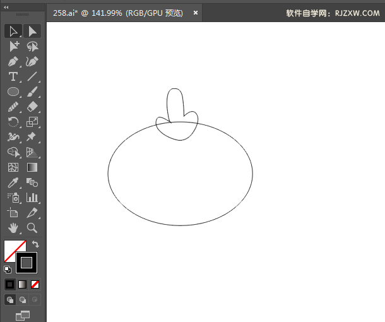Select the Eraser tool
Image resolution: width=385 pixels, height=322 pixels.
33,107
